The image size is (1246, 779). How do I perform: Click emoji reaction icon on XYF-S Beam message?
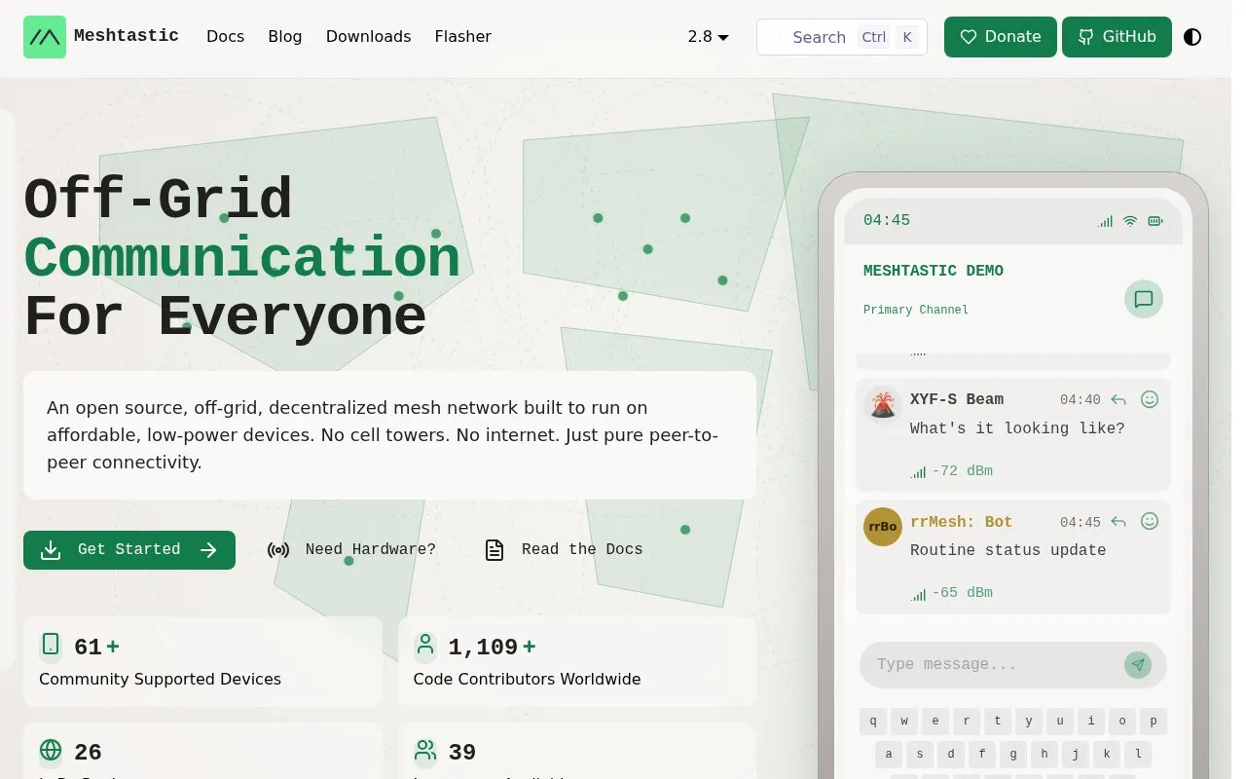(x=1150, y=399)
